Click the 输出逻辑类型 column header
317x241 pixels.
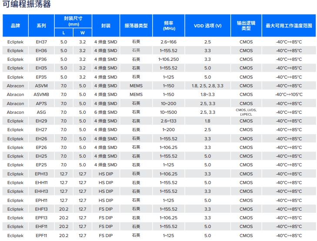(x=246, y=26)
